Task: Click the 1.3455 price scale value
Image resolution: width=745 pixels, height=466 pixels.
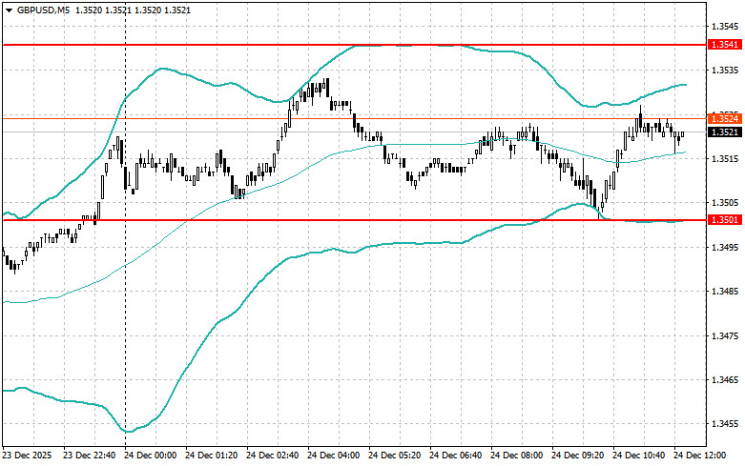Action: [725, 424]
